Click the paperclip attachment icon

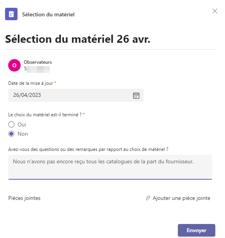(x=148, y=198)
